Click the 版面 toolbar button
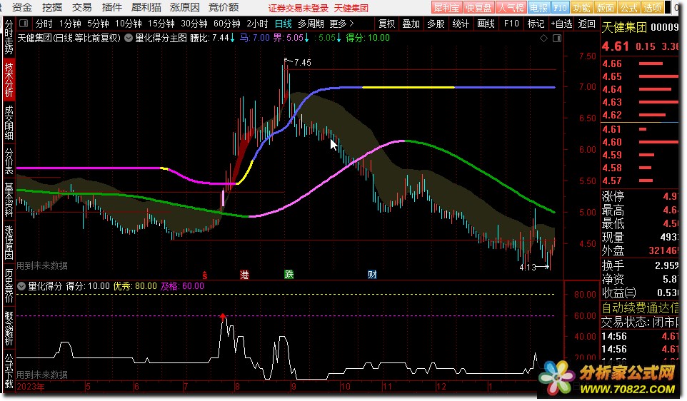Viewport: 687px width, 401px height. click(605, 8)
